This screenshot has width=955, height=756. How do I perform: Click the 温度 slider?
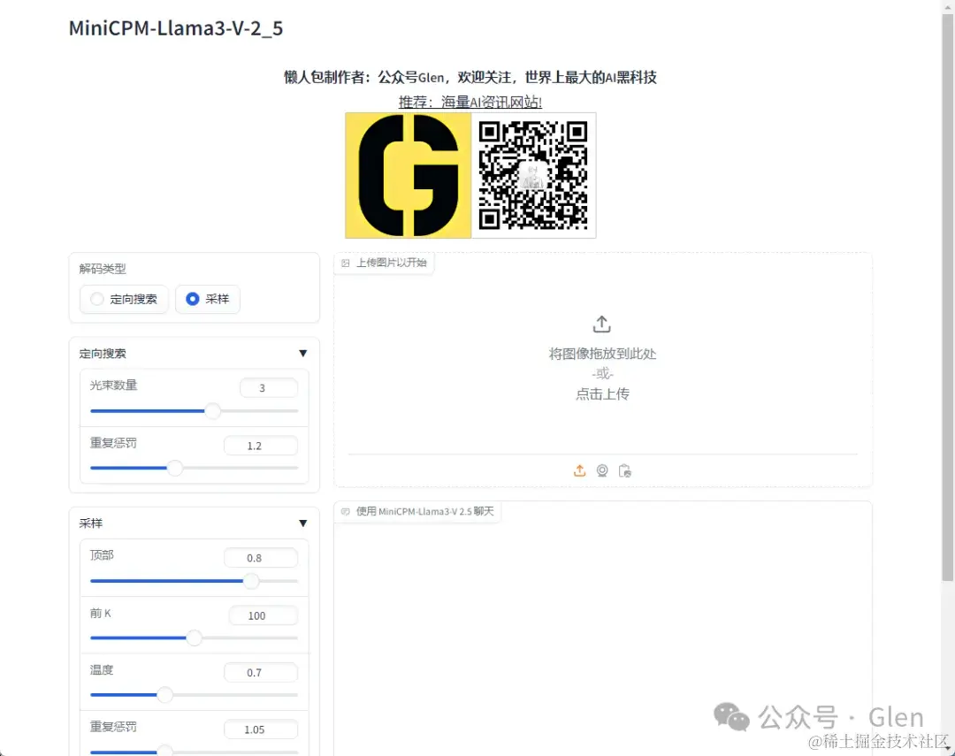195,694
